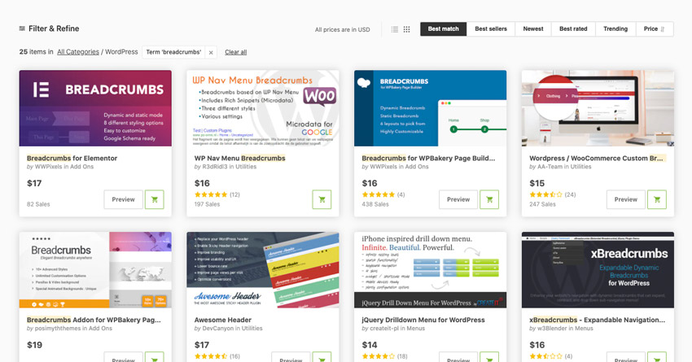Add Breadcrumbs for Elementor to cart
The height and width of the screenshot is (362, 692).
(x=155, y=199)
